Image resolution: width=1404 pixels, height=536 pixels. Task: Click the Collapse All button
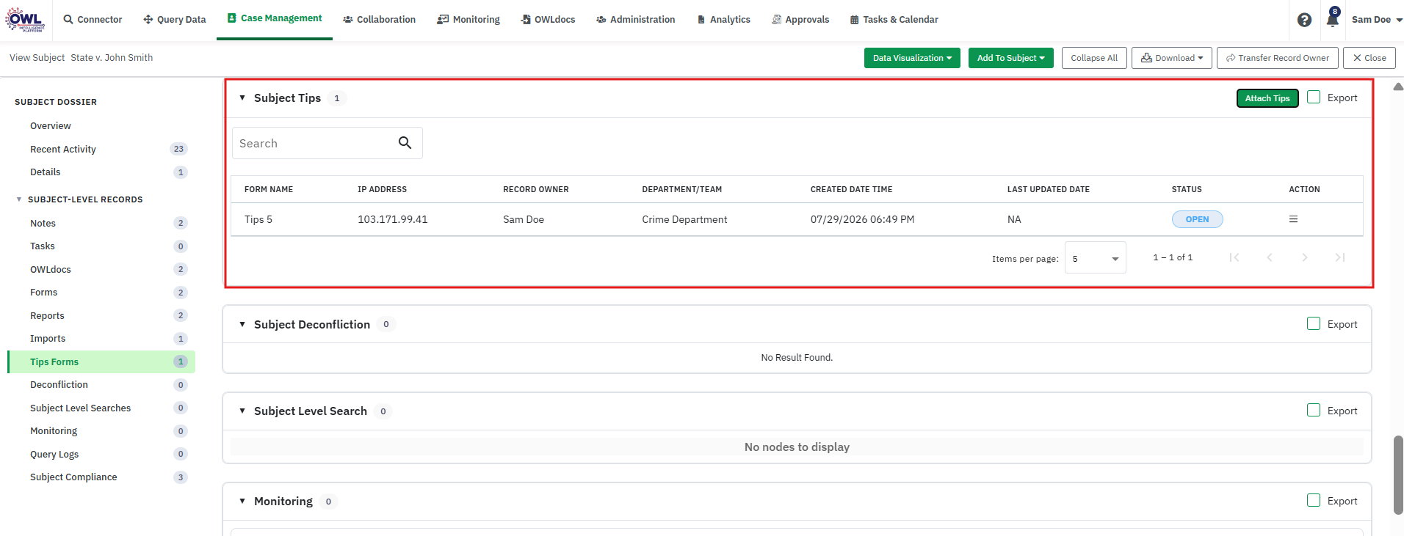tap(1094, 58)
